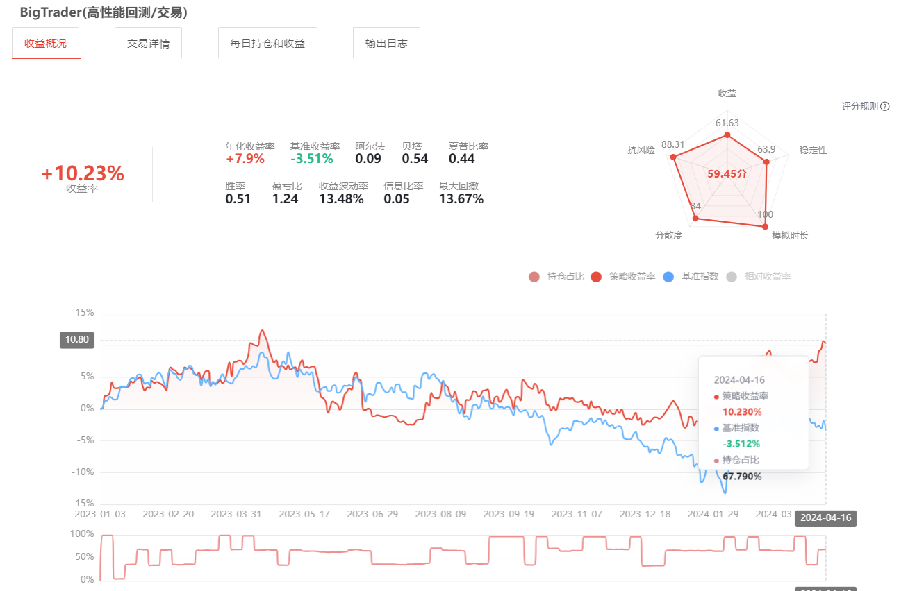The height and width of the screenshot is (591, 908).
Task: Click the 59.45分 score in radar center
Action: click(727, 174)
